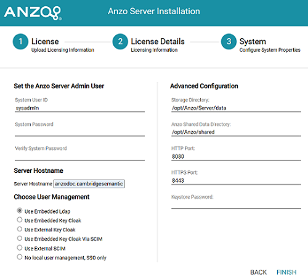Image resolution: width=308 pixels, height=279 pixels.
Task: Click the Anzo logo in header
Action: click(x=33, y=13)
